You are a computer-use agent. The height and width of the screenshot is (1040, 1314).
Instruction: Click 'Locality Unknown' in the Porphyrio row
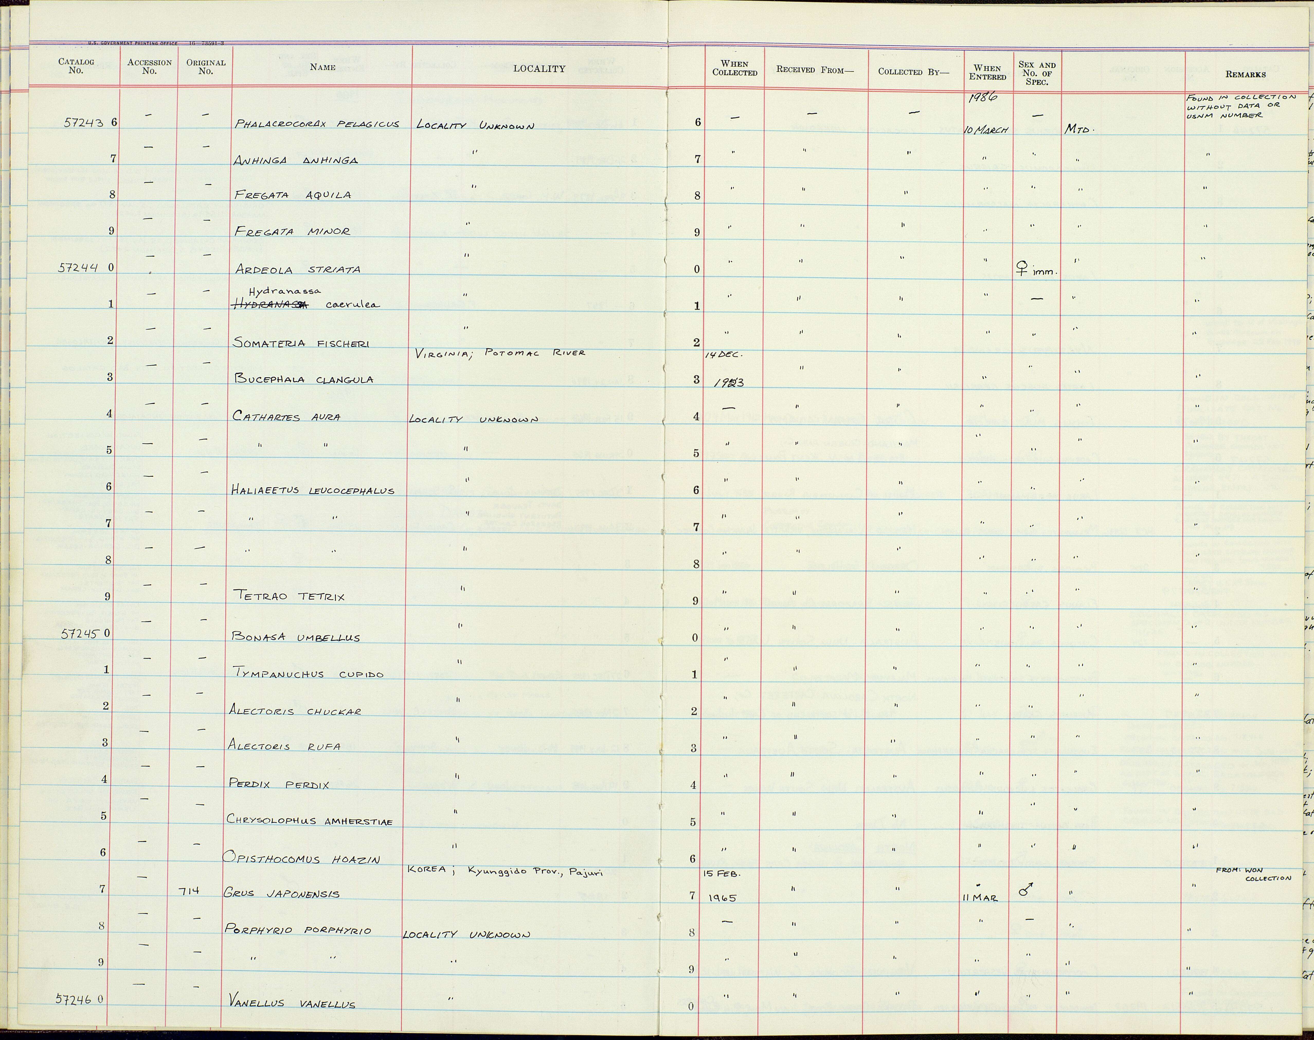point(466,935)
